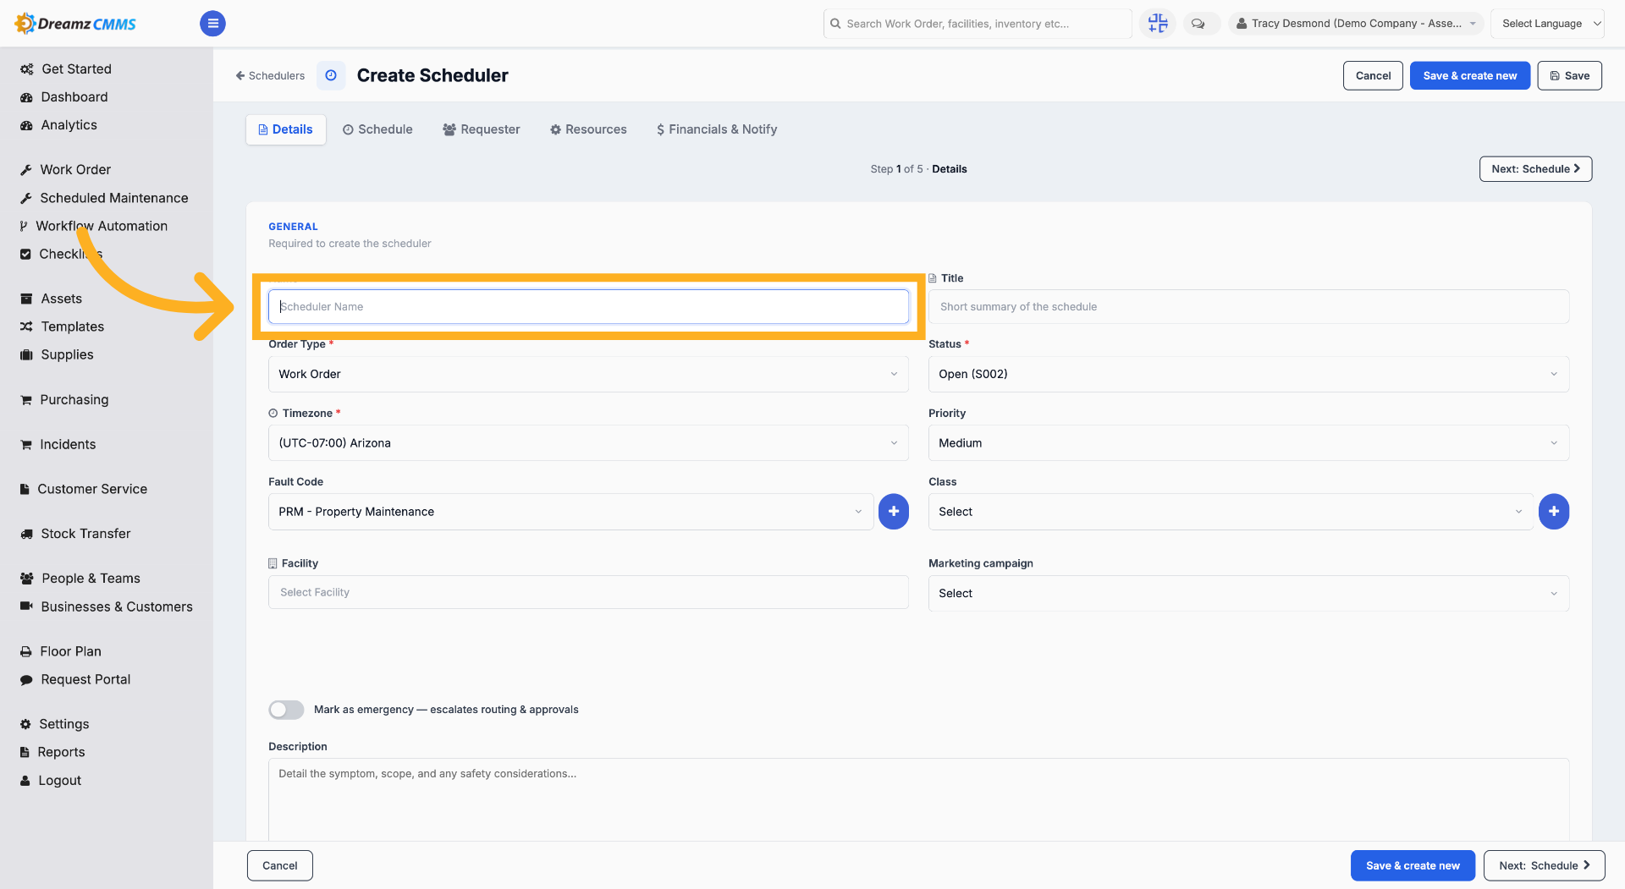Open Customer Service in sidebar
This screenshot has width=1625, height=889.
[84, 489]
